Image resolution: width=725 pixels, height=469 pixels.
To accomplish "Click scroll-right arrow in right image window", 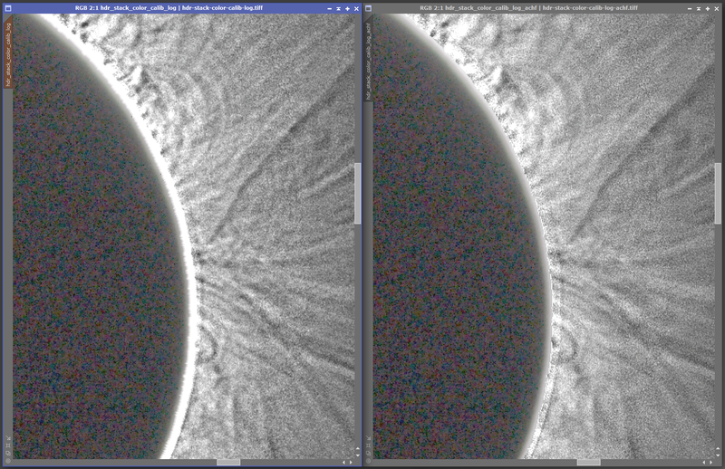I will [711, 462].
